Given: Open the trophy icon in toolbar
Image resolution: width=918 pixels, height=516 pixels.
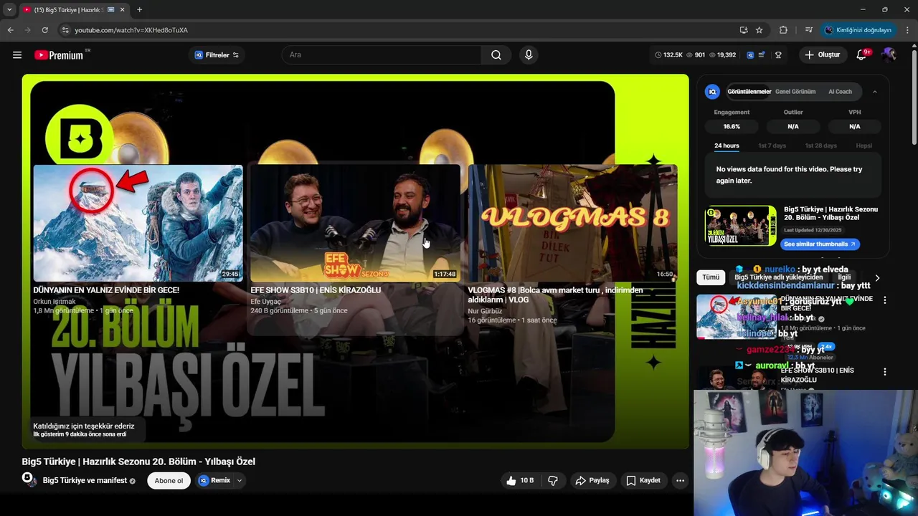Looking at the screenshot, I should [778, 55].
